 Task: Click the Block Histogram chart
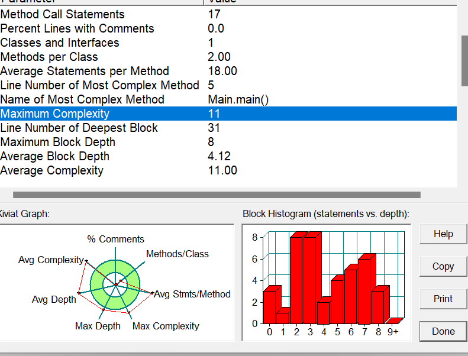click(326, 283)
